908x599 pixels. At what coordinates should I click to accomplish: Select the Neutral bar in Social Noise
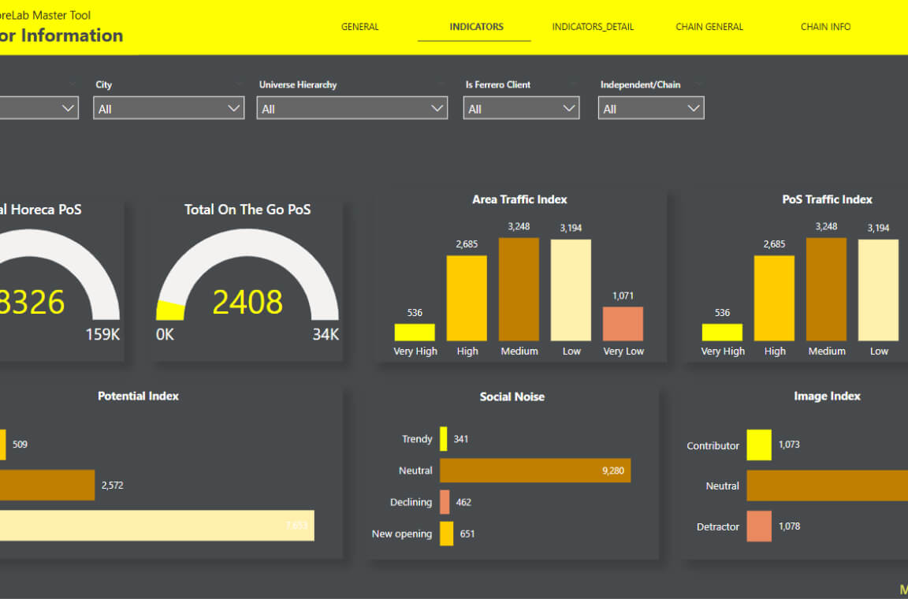(535, 471)
